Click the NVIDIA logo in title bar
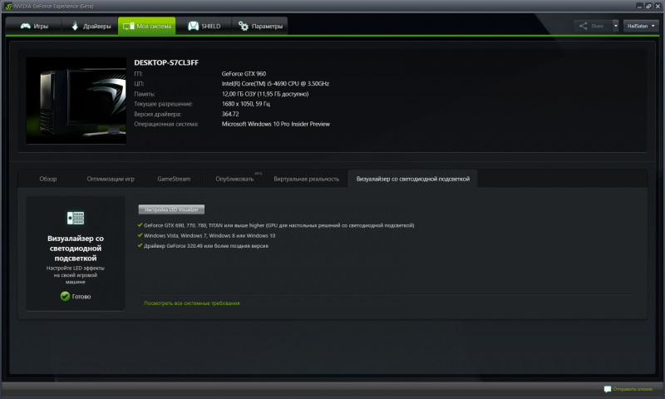The image size is (665, 399). 8,7
